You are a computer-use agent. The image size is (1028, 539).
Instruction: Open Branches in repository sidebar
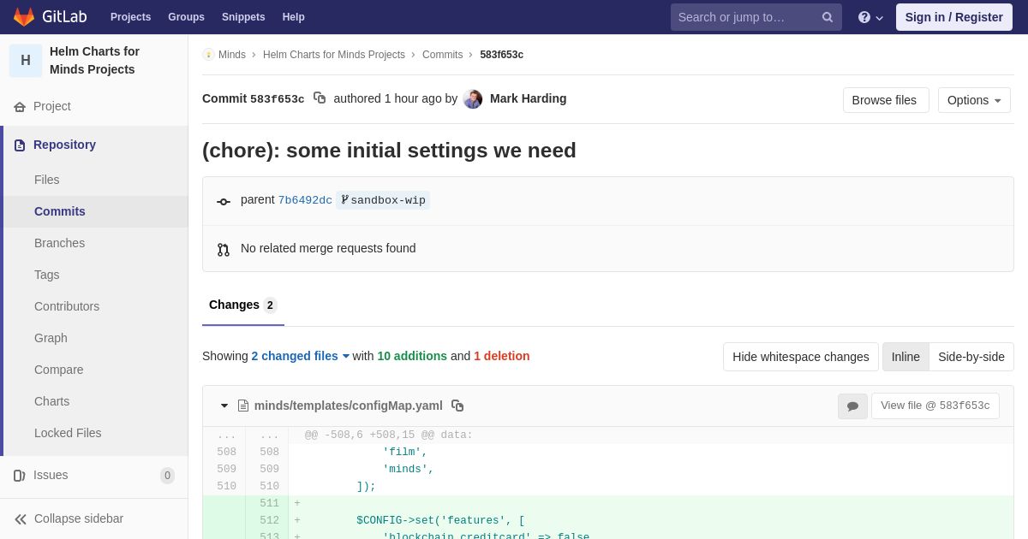(x=59, y=243)
